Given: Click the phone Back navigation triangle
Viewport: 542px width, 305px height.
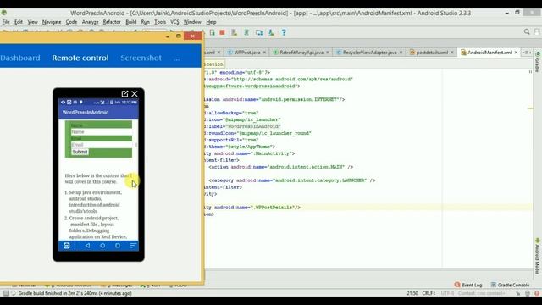Looking at the screenshot, I should pos(87,246).
